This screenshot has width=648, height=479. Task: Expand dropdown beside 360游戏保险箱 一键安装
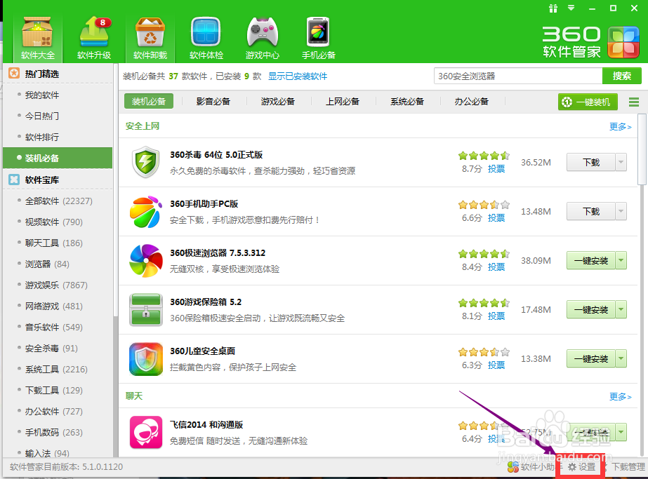[621, 310]
